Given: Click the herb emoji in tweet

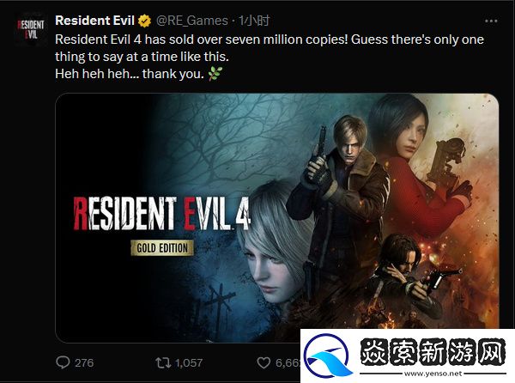Looking at the screenshot, I should click(x=215, y=74).
